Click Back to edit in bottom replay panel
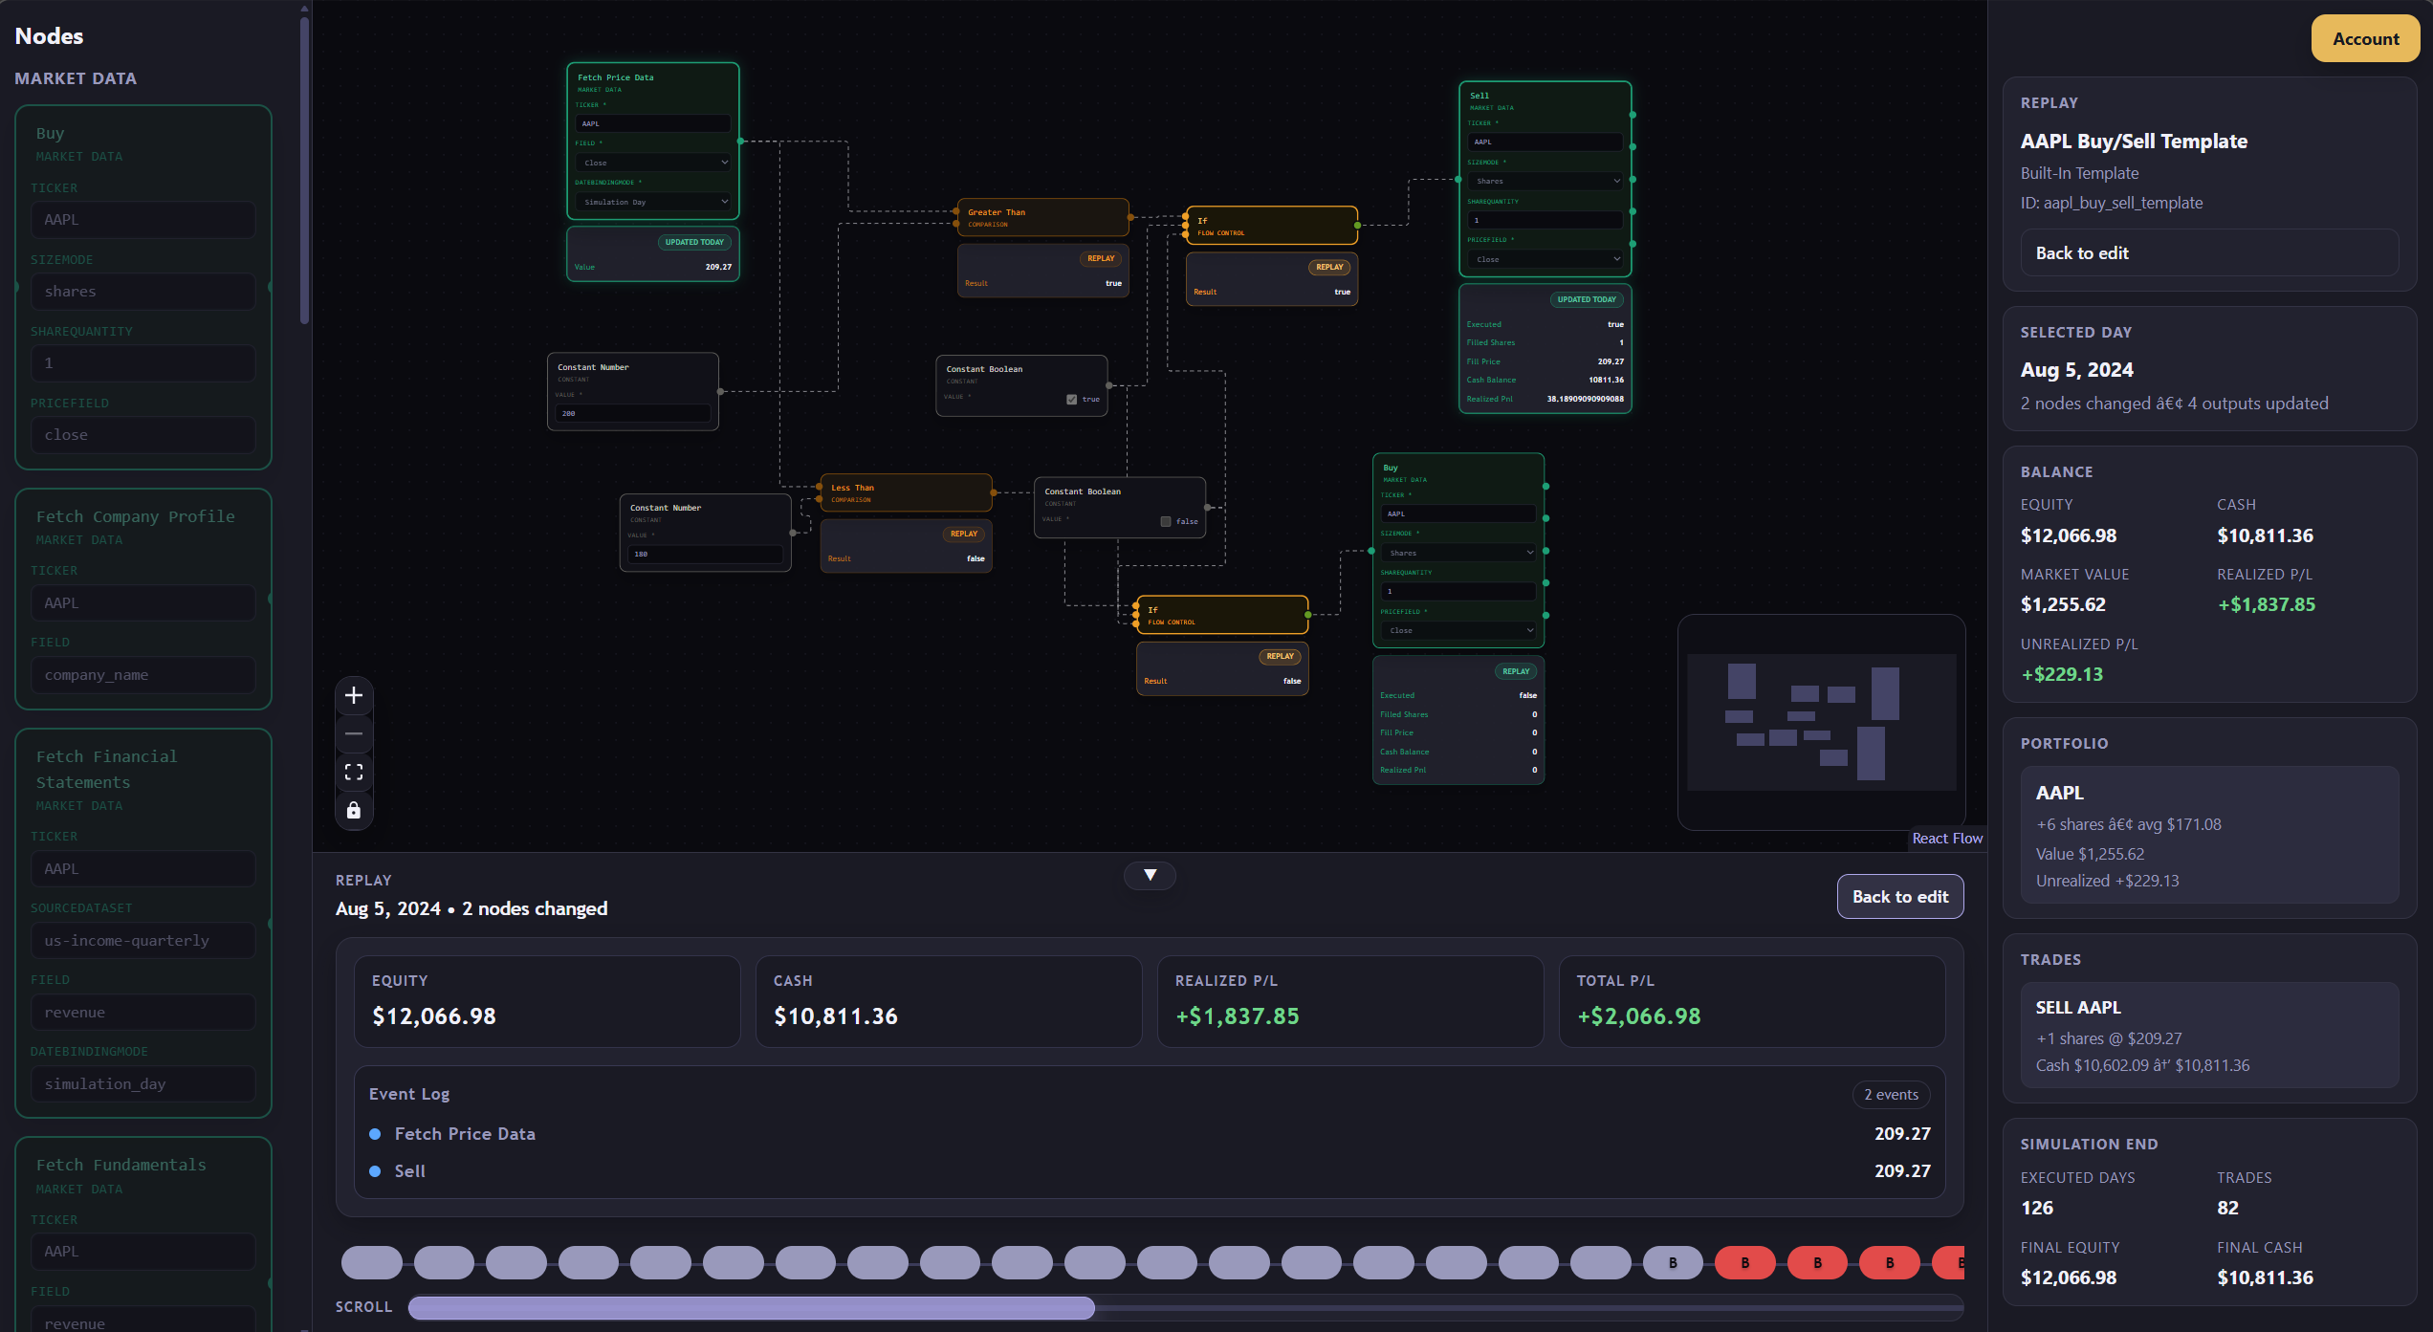Screen dimensions: 2433x1332 pos(1899,896)
